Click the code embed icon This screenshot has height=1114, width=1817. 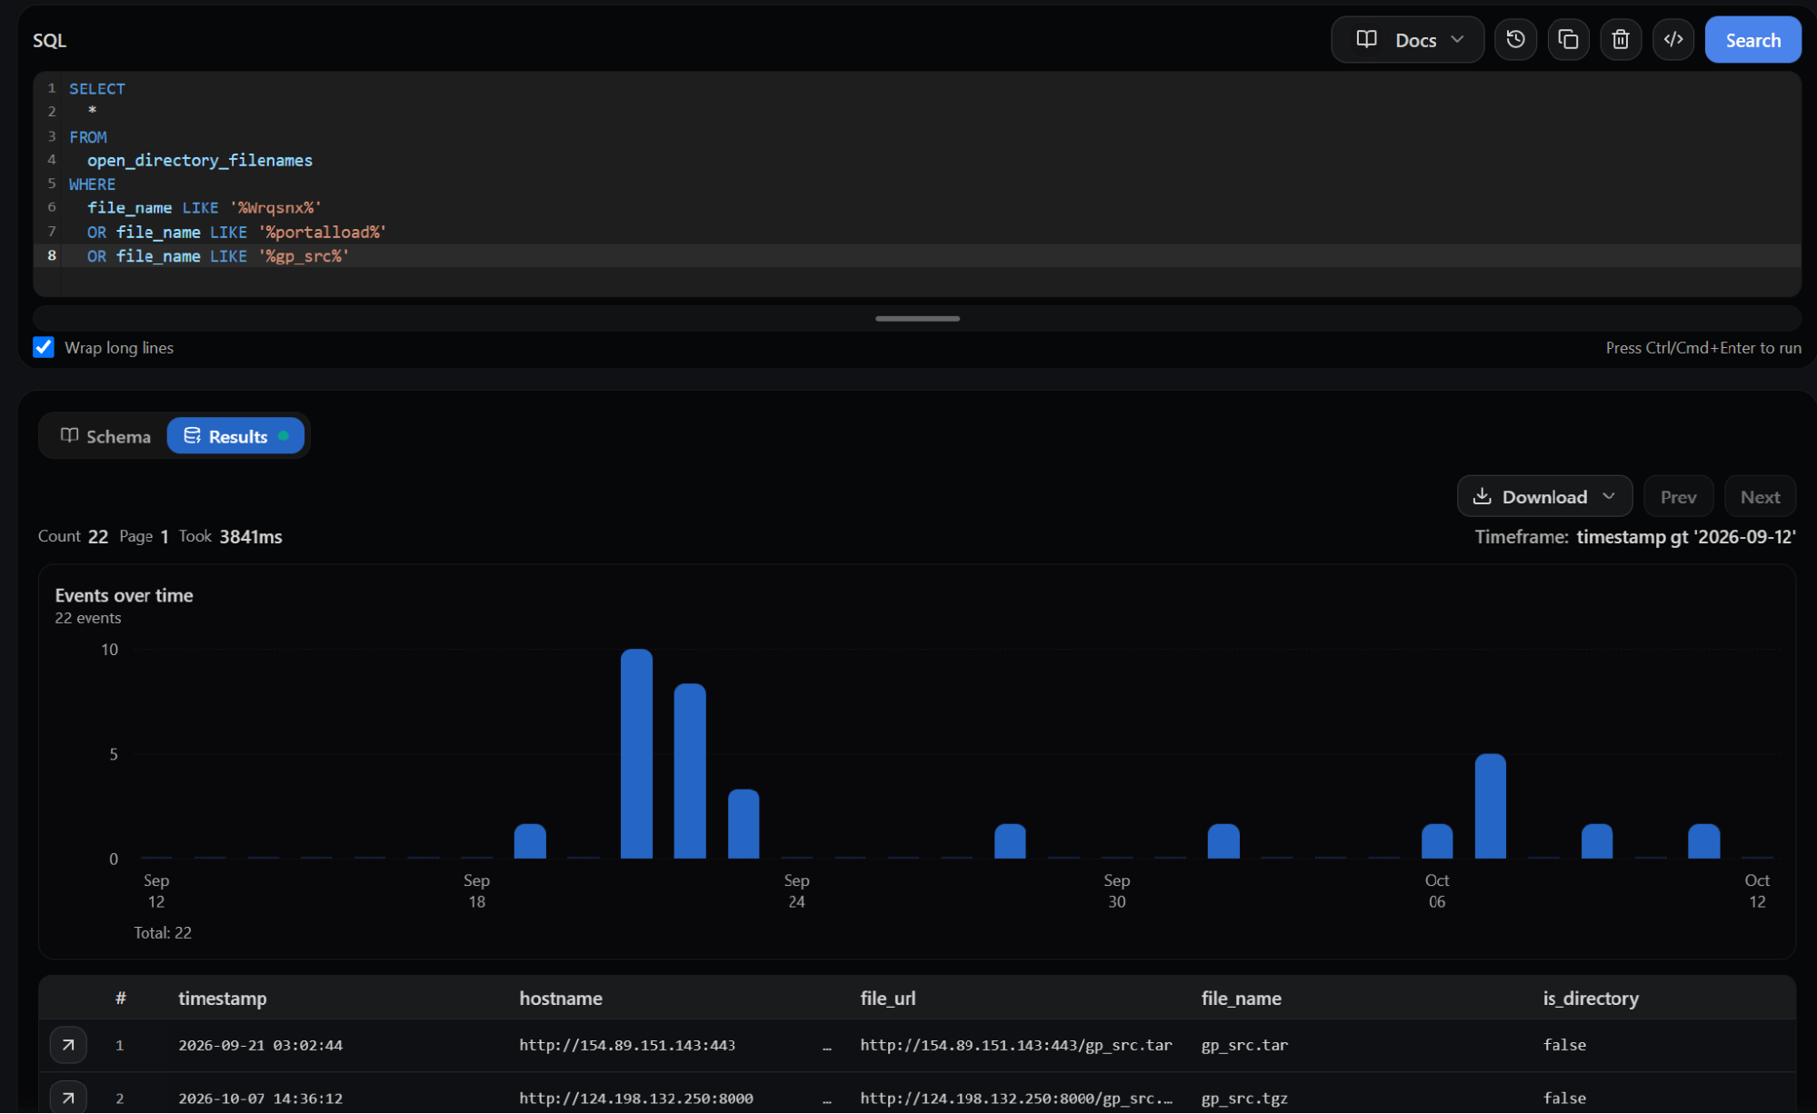click(x=1673, y=40)
